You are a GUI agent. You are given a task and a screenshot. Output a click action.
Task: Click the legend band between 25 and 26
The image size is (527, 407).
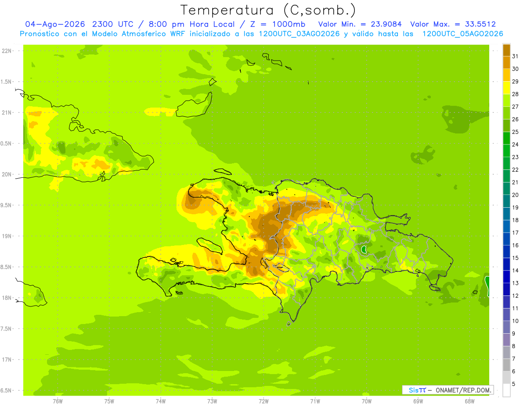pyautogui.click(x=506, y=126)
